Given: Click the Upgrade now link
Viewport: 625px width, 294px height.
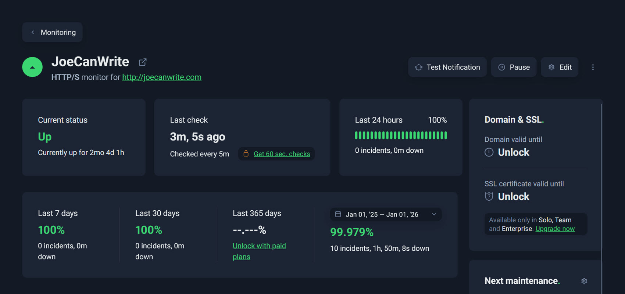Looking at the screenshot, I should (x=555, y=228).
